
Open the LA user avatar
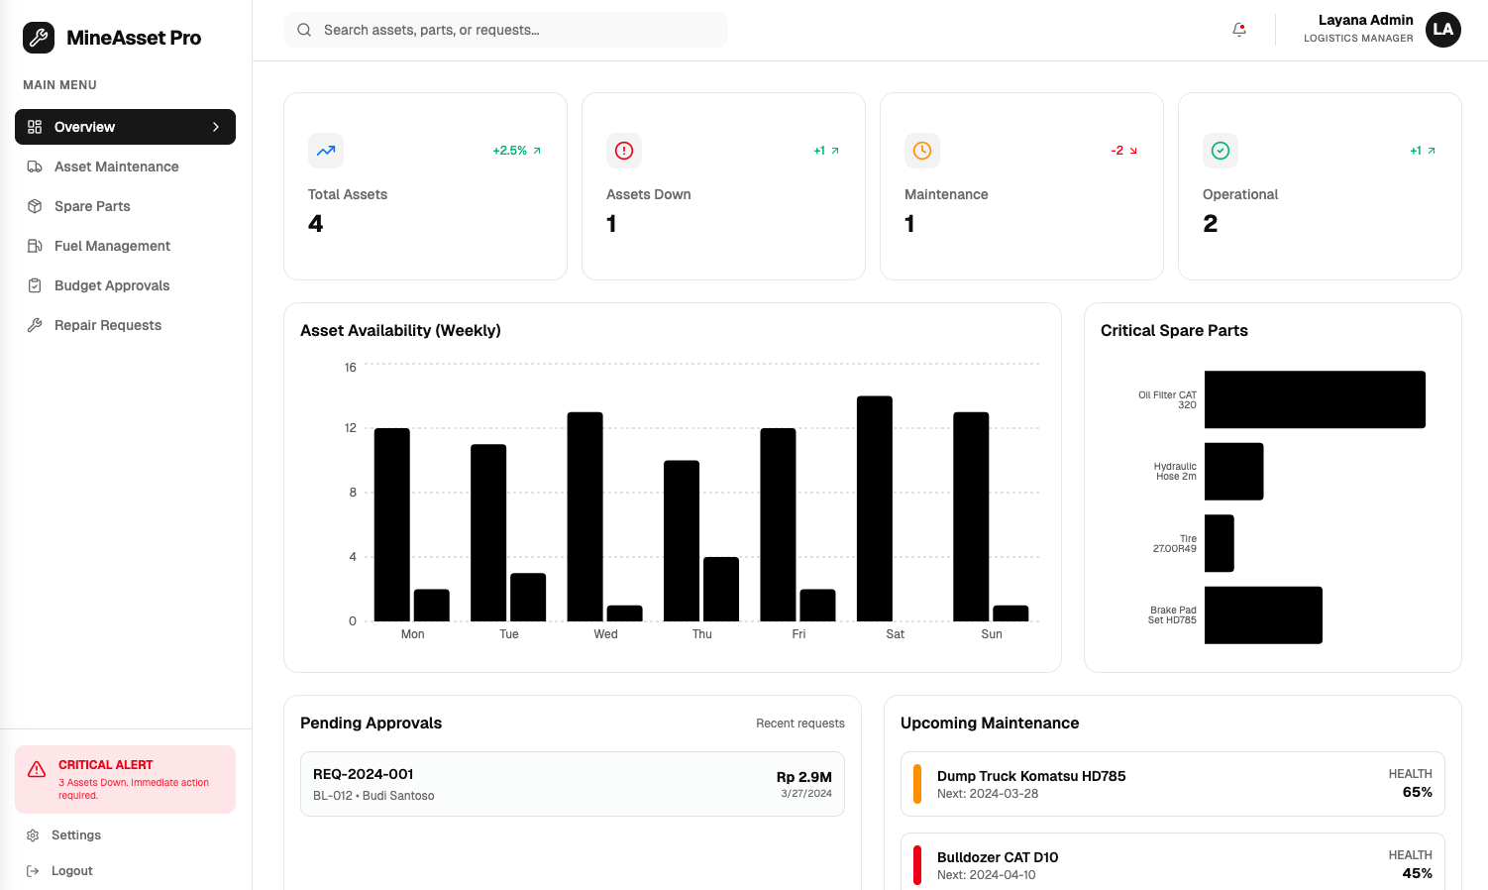[1442, 30]
